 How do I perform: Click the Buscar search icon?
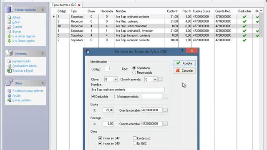[x=9, y=32]
